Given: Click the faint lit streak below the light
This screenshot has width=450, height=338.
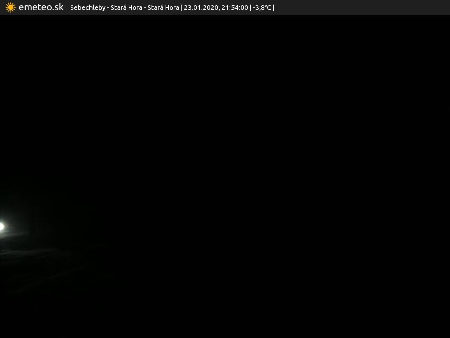Looking at the screenshot, I should click(x=21, y=252).
